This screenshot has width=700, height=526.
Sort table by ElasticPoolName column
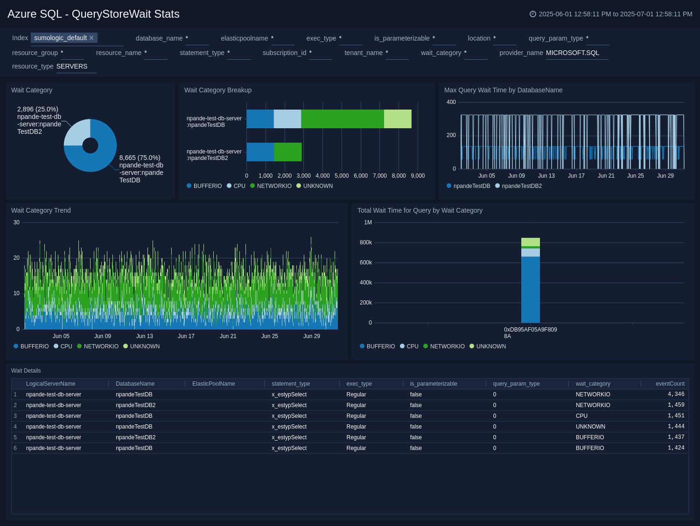pyautogui.click(x=213, y=384)
